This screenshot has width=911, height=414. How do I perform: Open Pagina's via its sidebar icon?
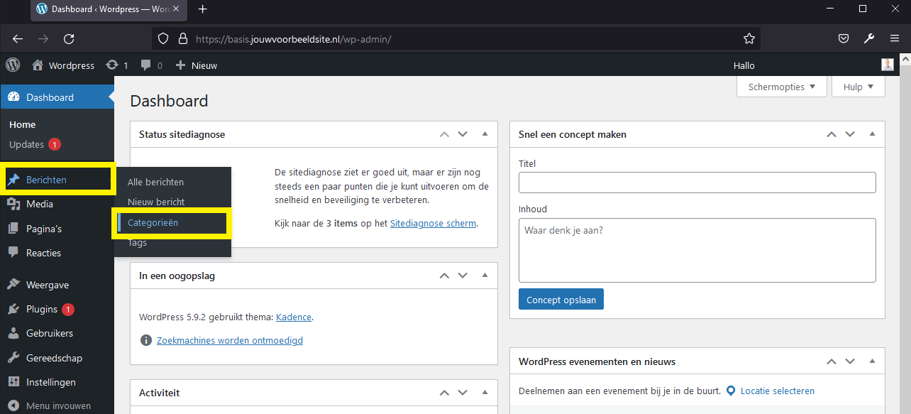coord(16,228)
